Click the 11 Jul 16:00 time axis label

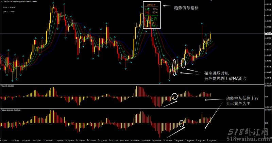click(x=48, y=141)
